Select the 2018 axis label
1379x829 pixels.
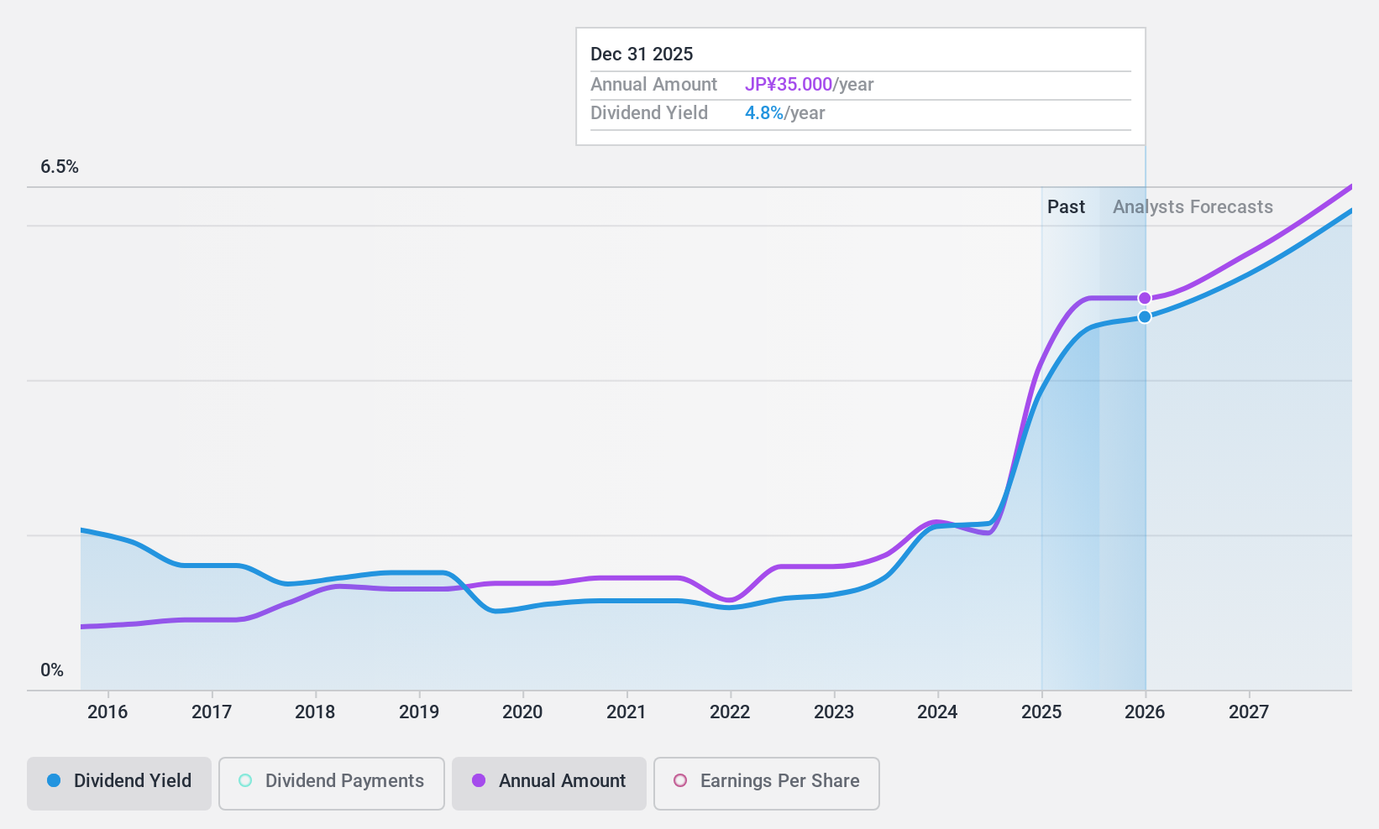tap(315, 712)
